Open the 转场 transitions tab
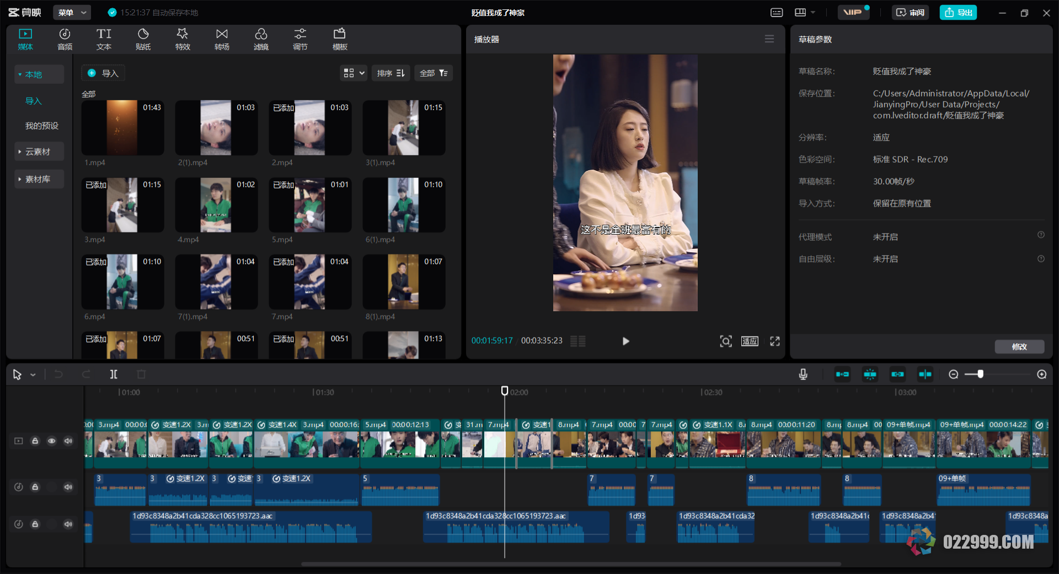Screen dimensions: 1059x574 coord(222,40)
